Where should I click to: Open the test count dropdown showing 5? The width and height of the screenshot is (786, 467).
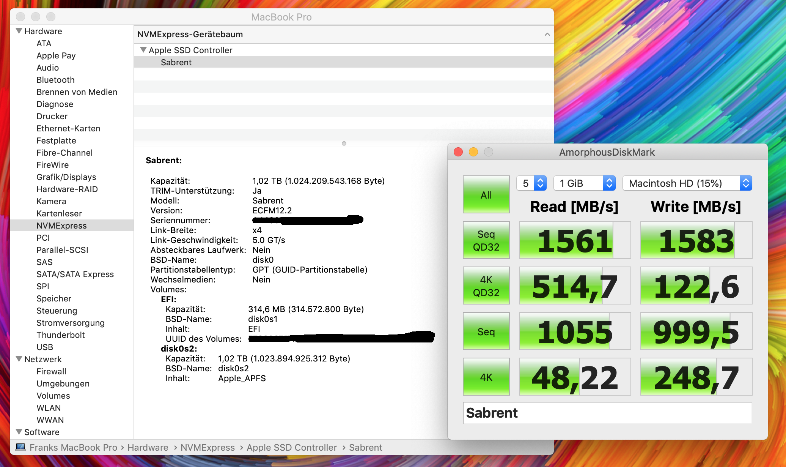coord(531,183)
